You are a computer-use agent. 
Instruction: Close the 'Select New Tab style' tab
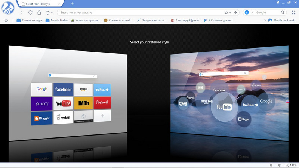[59, 4]
